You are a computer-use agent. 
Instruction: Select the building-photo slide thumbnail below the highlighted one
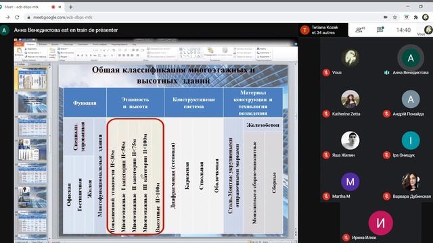pyautogui.click(x=32, y=102)
